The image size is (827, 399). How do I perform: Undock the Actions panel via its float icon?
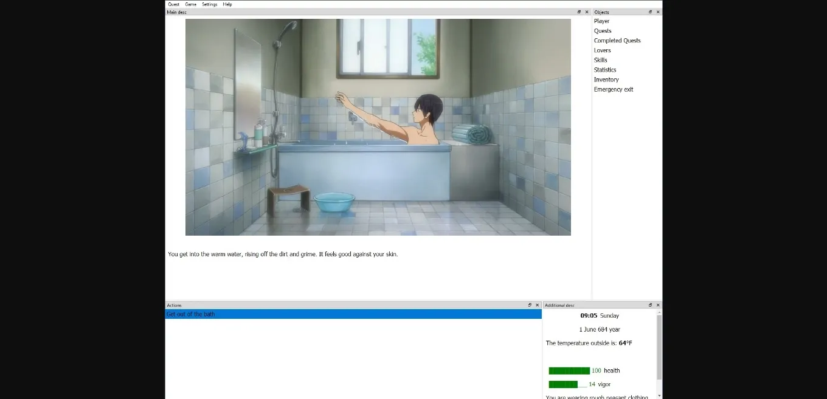(530, 305)
